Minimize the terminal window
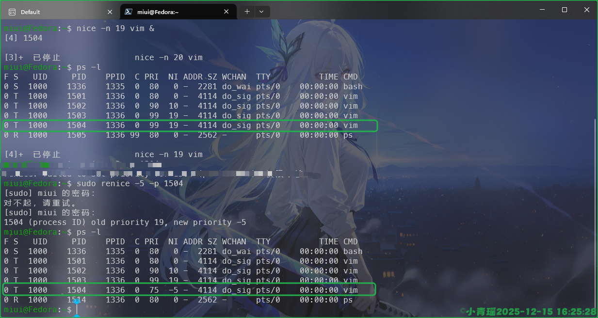This screenshot has width=598, height=318. point(541,10)
